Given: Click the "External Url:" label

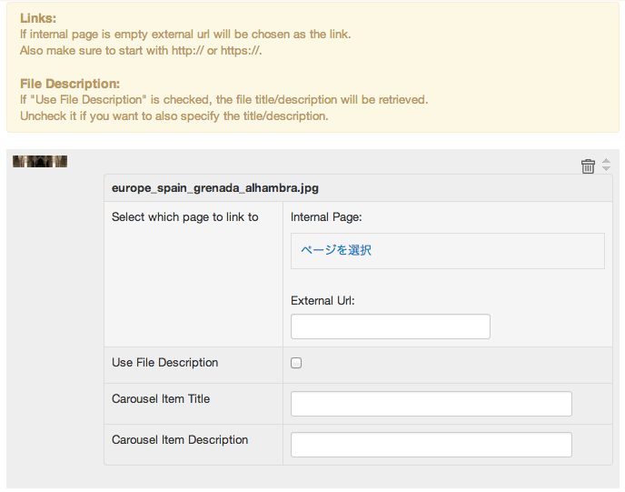Looking at the screenshot, I should tap(322, 300).
